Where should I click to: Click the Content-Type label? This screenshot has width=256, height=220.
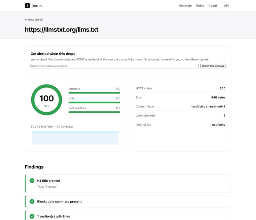click(x=145, y=106)
